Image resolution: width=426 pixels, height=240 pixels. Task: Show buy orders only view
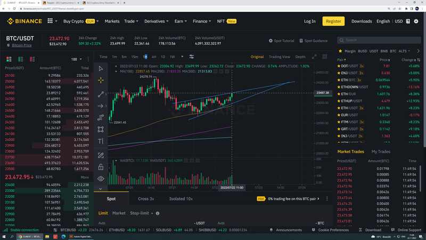[20, 59]
